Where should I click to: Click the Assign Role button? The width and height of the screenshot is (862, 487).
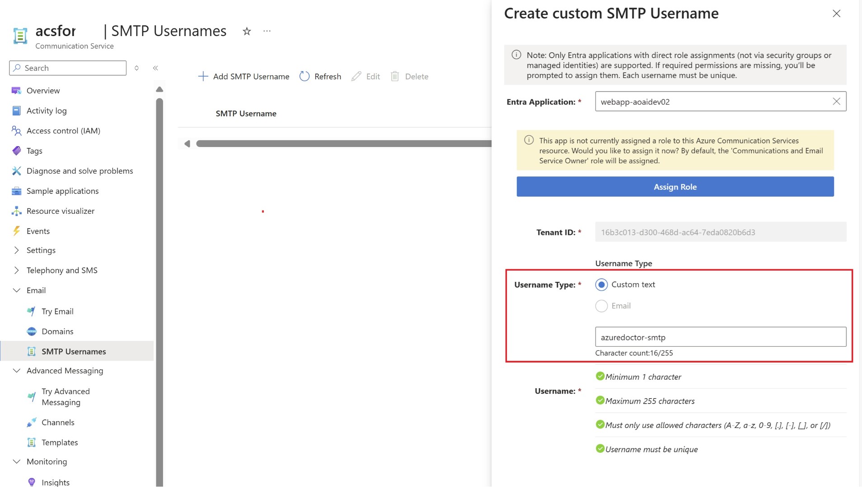point(675,187)
